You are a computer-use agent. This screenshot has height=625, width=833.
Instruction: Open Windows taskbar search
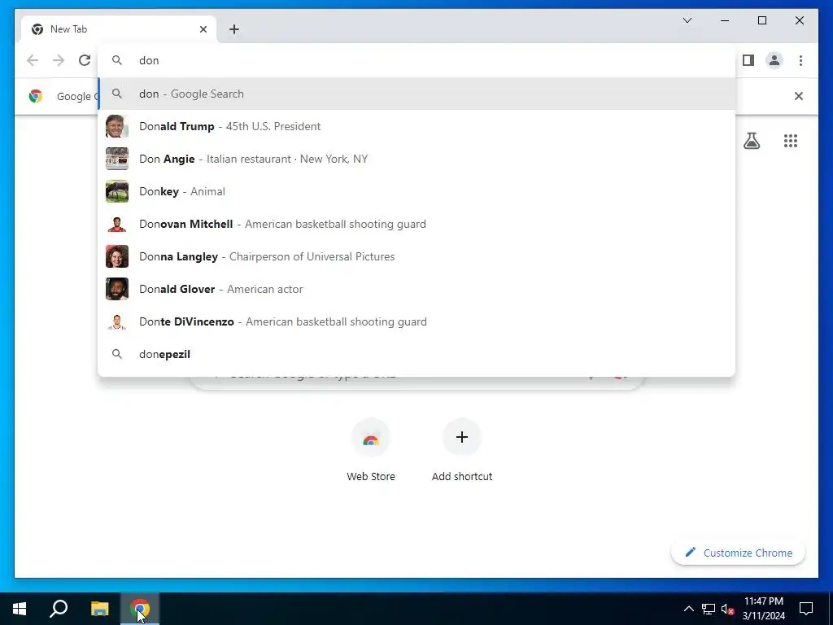(x=59, y=609)
